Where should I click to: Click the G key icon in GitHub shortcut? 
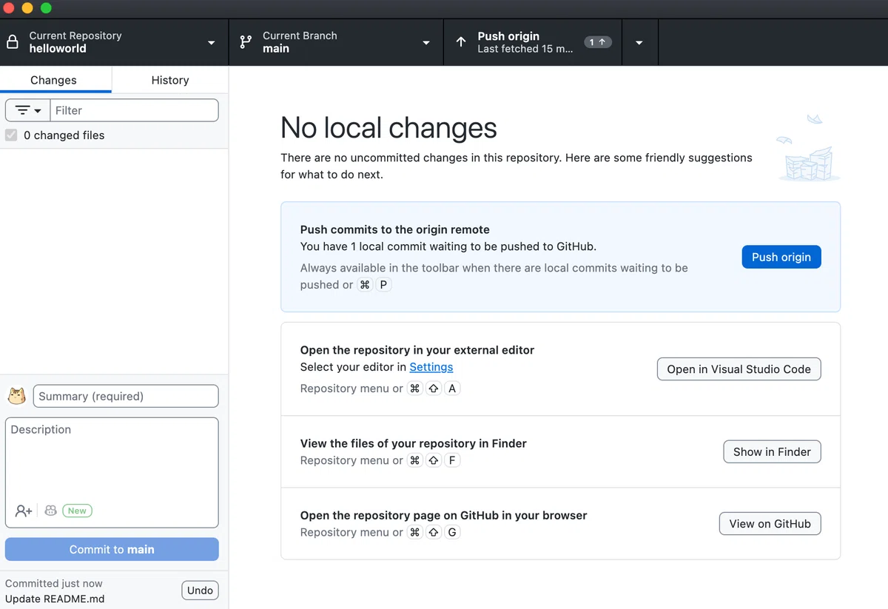[452, 532]
